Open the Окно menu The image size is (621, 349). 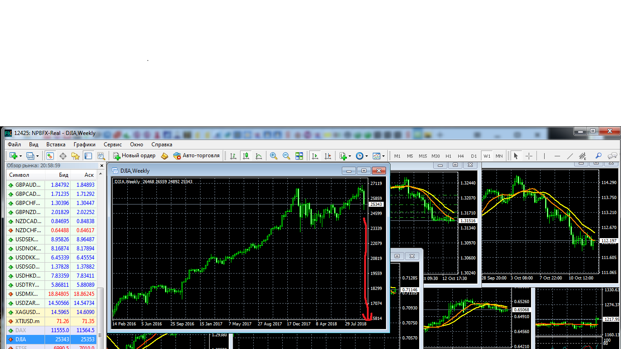point(136,145)
